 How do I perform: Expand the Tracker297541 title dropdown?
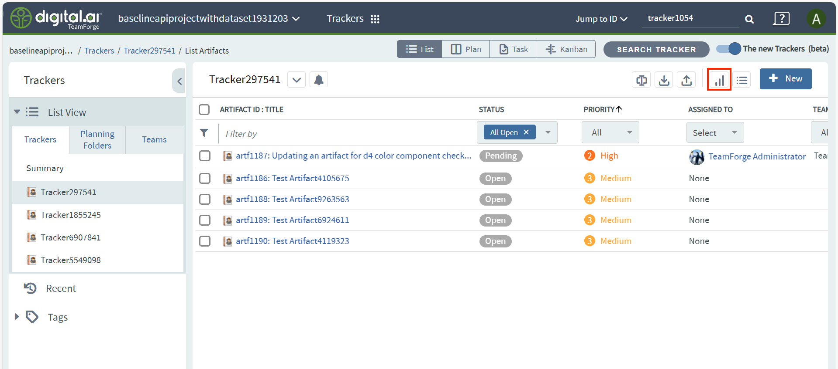click(x=297, y=80)
